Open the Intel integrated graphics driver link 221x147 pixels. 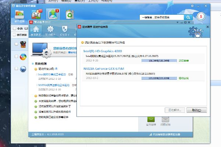coord(52,74)
